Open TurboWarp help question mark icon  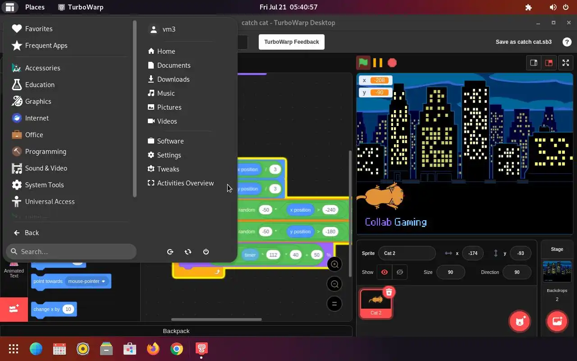click(567, 42)
